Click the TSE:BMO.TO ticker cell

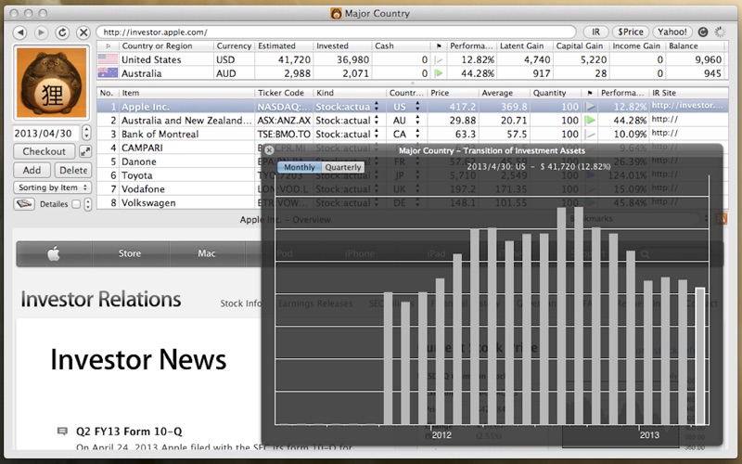tap(284, 134)
